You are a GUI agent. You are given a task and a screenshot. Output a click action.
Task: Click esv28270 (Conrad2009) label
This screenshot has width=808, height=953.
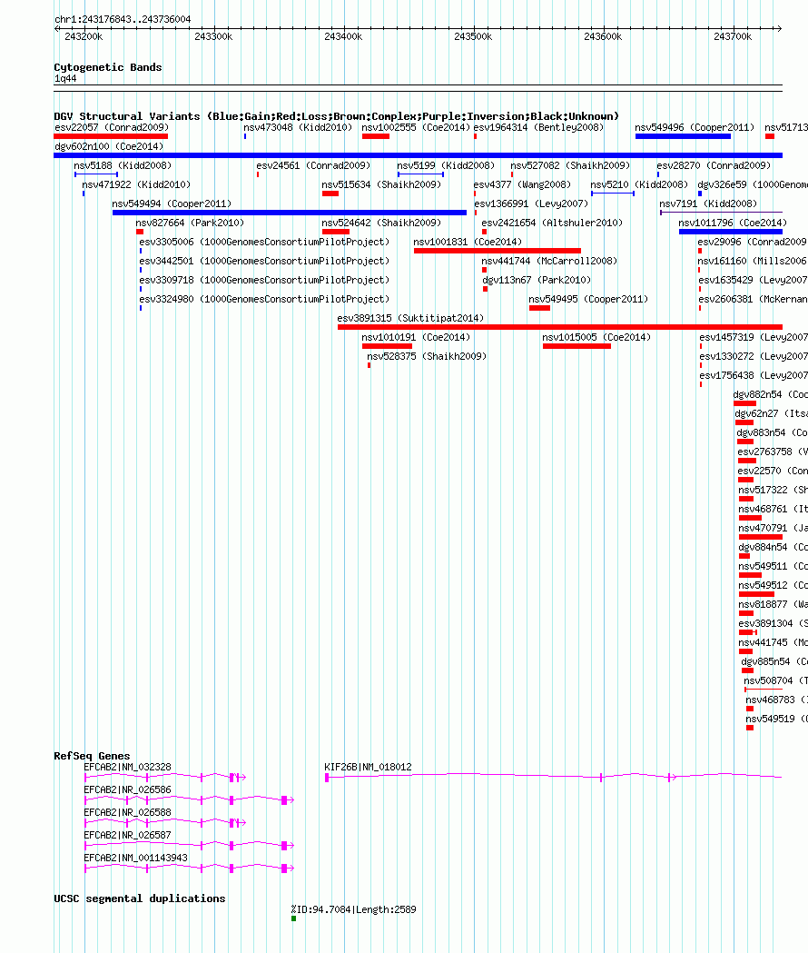tap(714, 165)
